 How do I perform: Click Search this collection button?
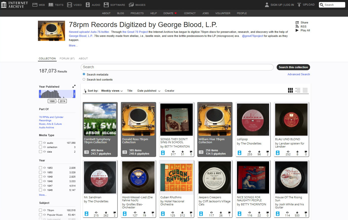(x=293, y=67)
